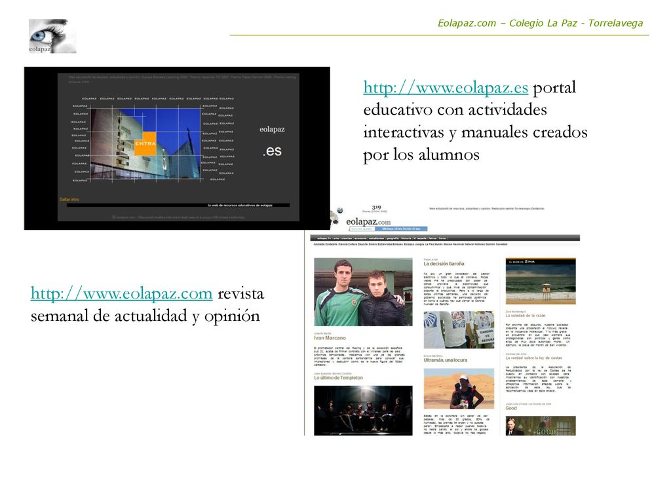This screenshot has height=503, width=671.
Task: Click the eolapaz eye logo
Action: (x=52, y=36)
